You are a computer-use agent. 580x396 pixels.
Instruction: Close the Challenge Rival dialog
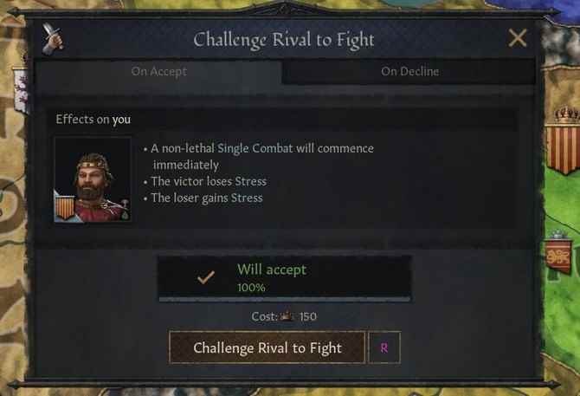(517, 38)
